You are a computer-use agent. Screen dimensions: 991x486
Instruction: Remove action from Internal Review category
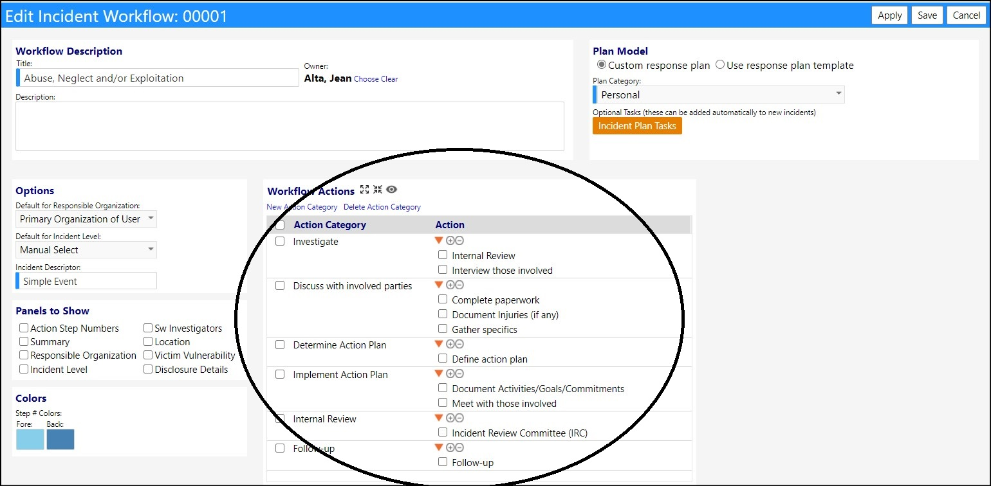point(459,418)
